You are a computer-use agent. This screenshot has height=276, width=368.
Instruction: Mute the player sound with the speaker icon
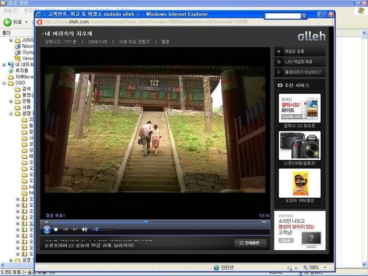coord(85,230)
